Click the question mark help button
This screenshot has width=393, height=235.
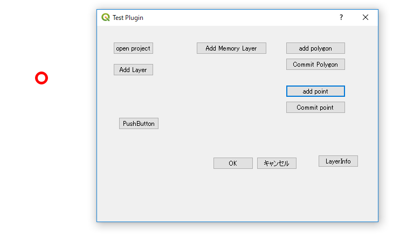point(341,17)
